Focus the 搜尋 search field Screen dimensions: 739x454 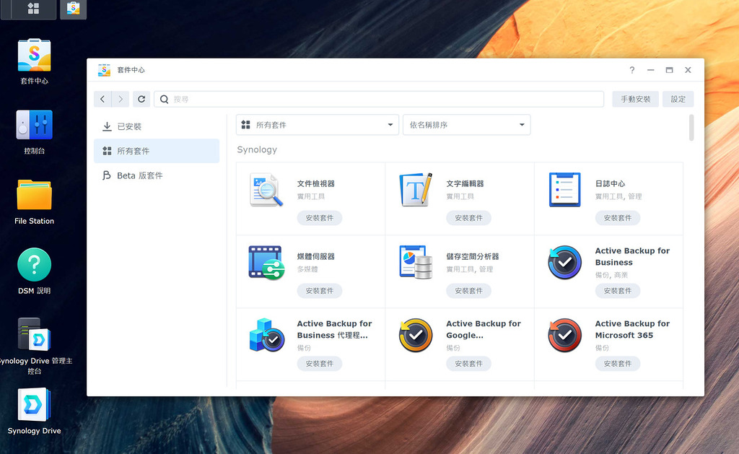(379, 99)
